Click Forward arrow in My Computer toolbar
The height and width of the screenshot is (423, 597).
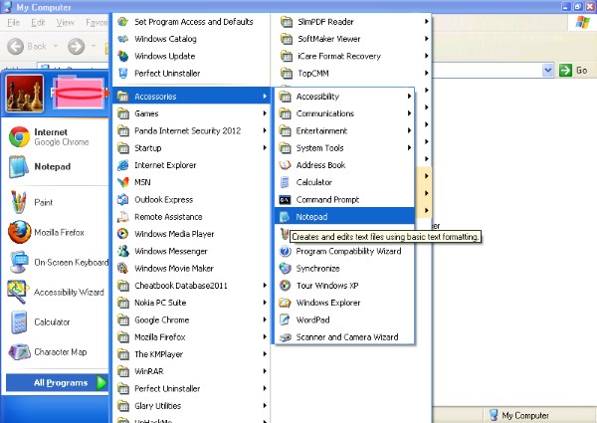(x=77, y=47)
